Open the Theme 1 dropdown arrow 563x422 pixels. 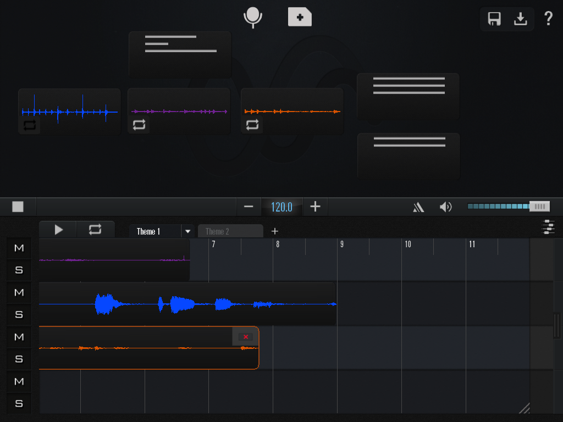point(188,231)
